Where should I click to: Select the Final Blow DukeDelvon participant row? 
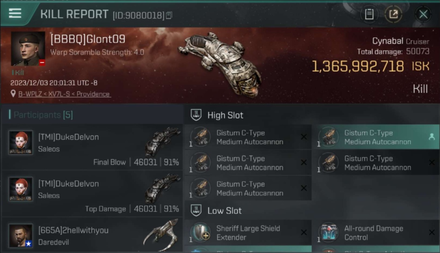click(92, 147)
